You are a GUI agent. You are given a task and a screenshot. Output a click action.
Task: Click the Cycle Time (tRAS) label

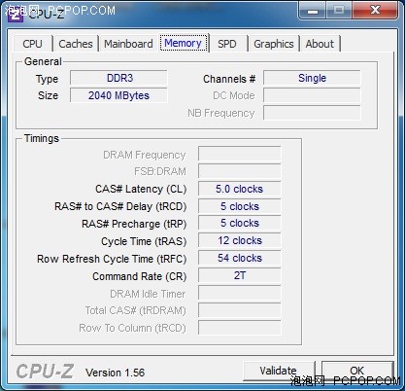click(x=144, y=241)
